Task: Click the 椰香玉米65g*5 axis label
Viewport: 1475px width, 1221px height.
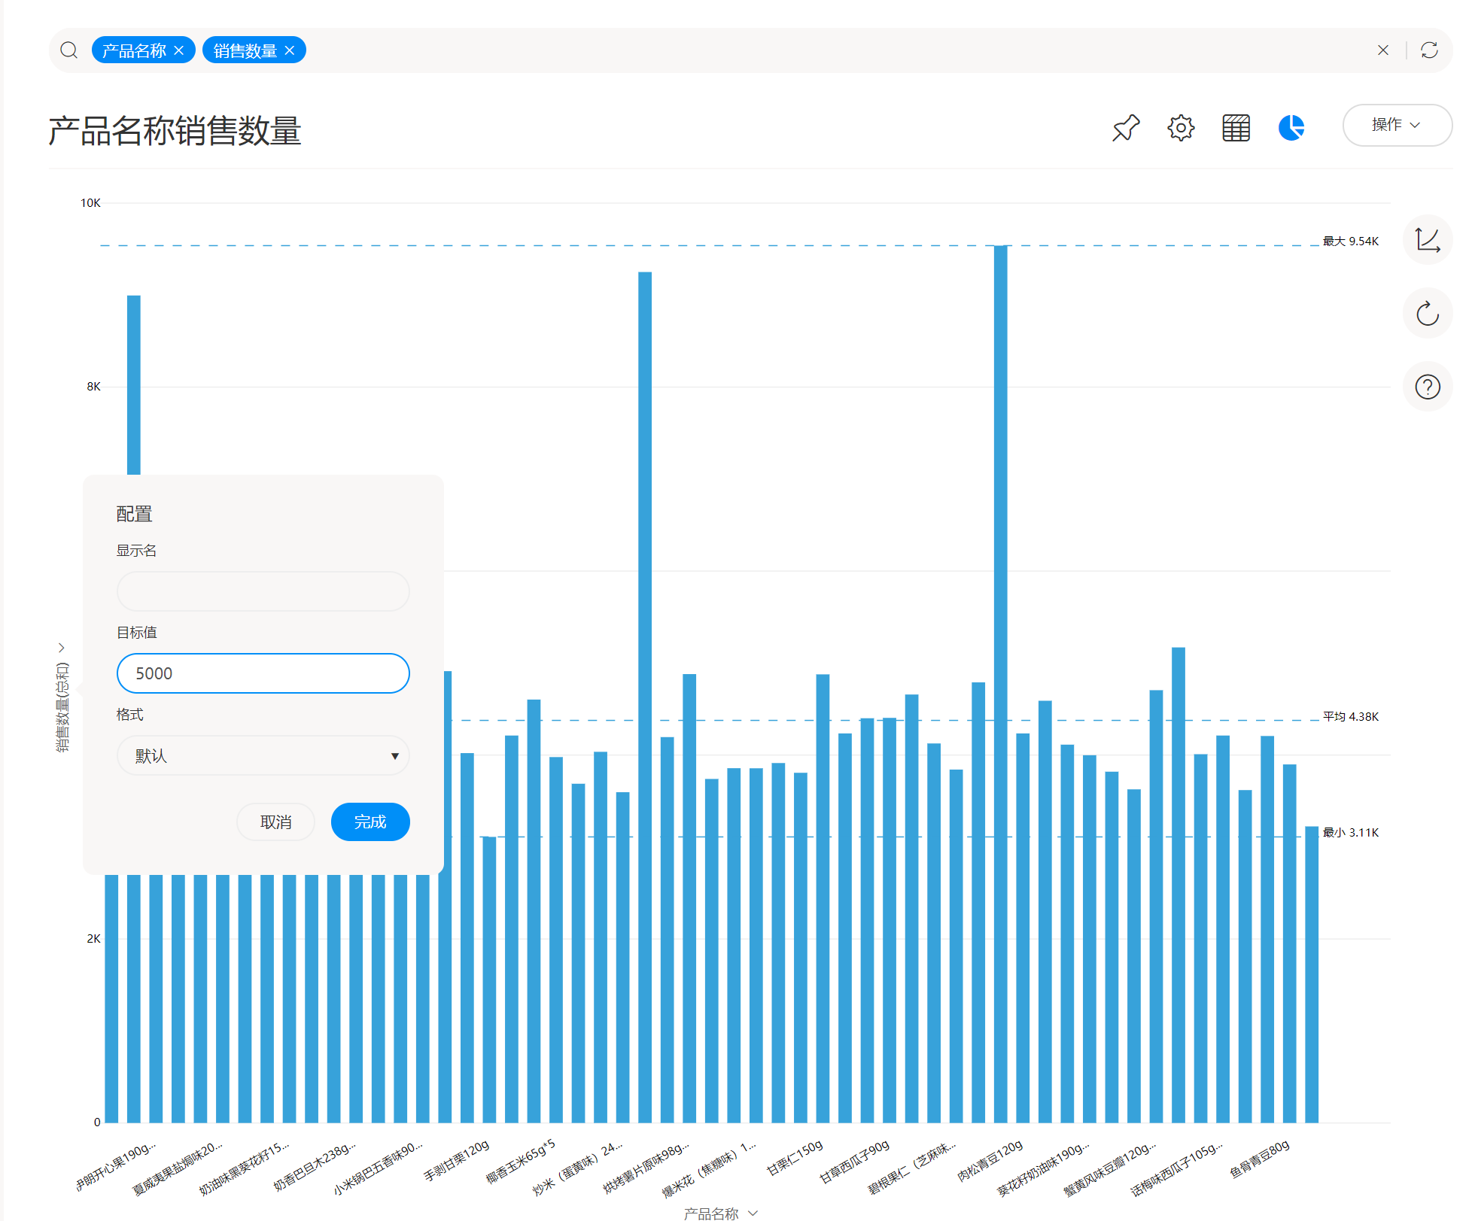Action: point(521,1162)
